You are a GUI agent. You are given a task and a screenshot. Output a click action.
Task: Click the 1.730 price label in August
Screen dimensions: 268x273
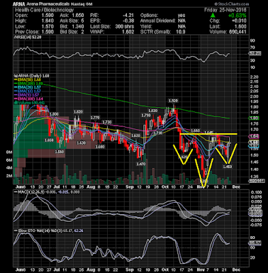click(x=107, y=122)
